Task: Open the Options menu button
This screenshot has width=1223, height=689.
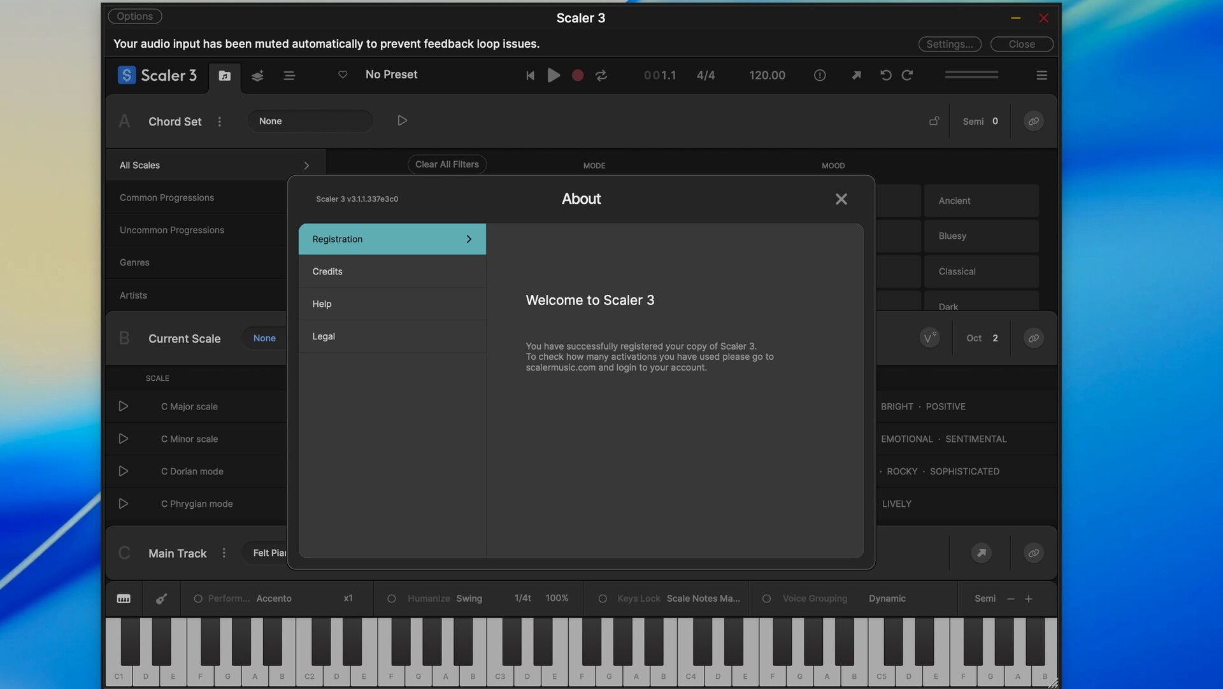Action: coord(135,16)
